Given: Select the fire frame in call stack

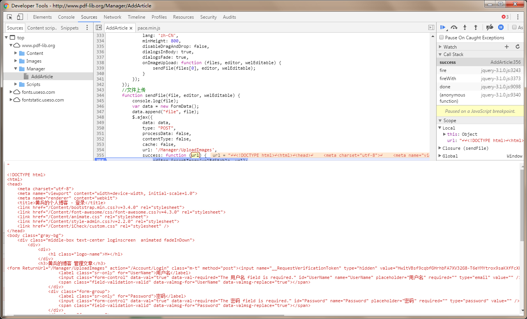Looking at the screenshot, I should 443,70.
